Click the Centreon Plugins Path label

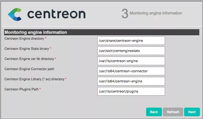(22, 89)
